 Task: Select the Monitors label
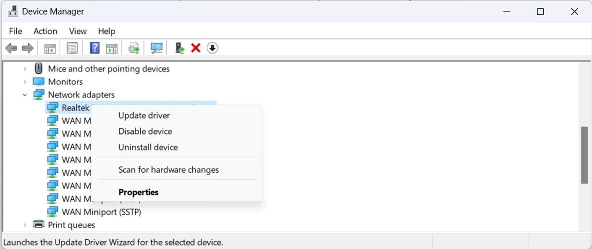click(65, 82)
